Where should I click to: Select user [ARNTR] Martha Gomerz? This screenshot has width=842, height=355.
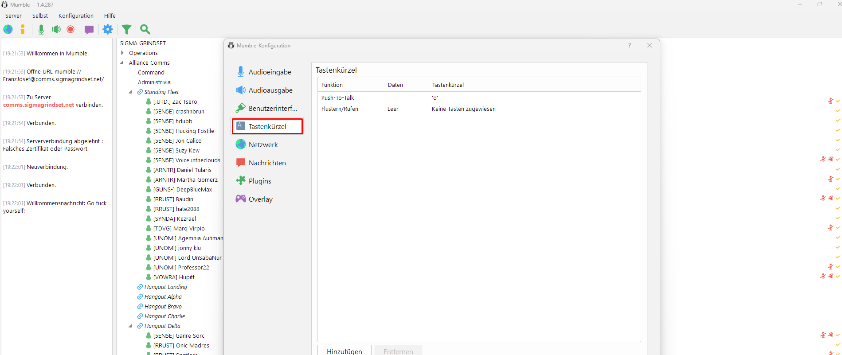tap(185, 179)
